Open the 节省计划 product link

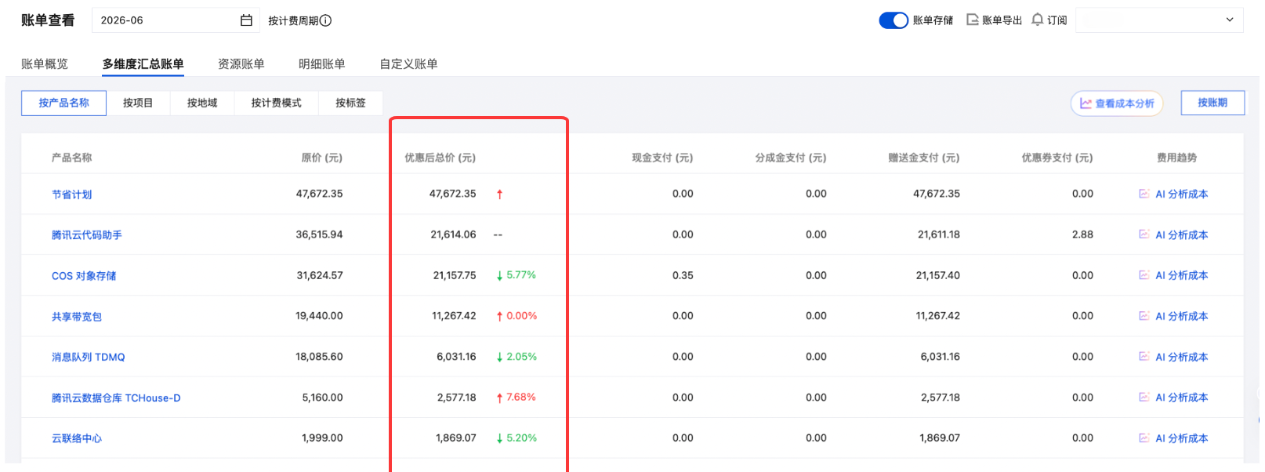[x=72, y=194]
